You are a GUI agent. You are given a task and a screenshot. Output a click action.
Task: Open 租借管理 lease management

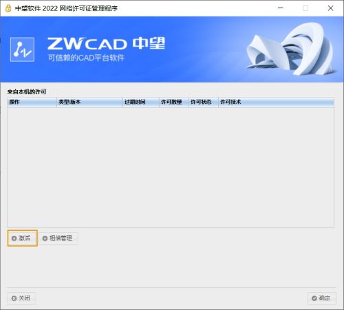tap(58, 239)
